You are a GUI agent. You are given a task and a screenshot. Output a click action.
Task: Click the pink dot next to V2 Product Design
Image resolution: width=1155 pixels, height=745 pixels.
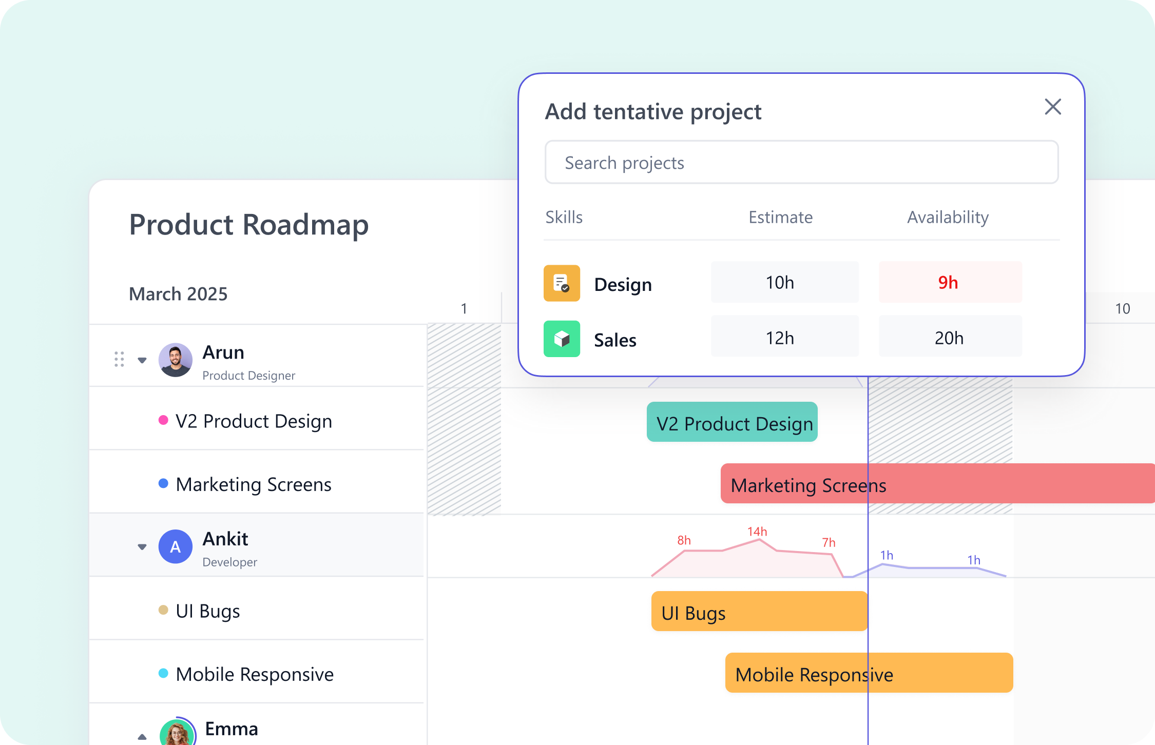pos(163,421)
